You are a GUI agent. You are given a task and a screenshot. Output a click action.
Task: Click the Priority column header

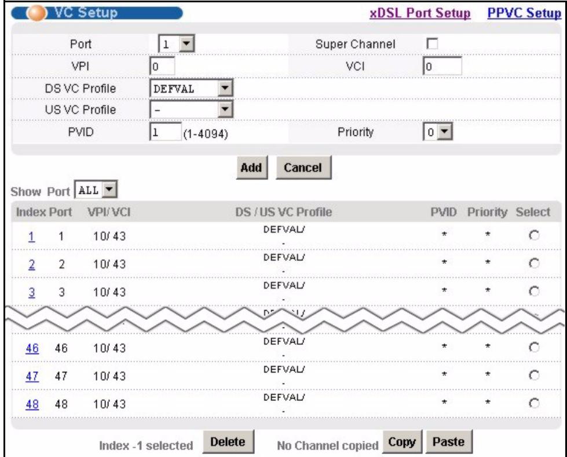(x=487, y=212)
